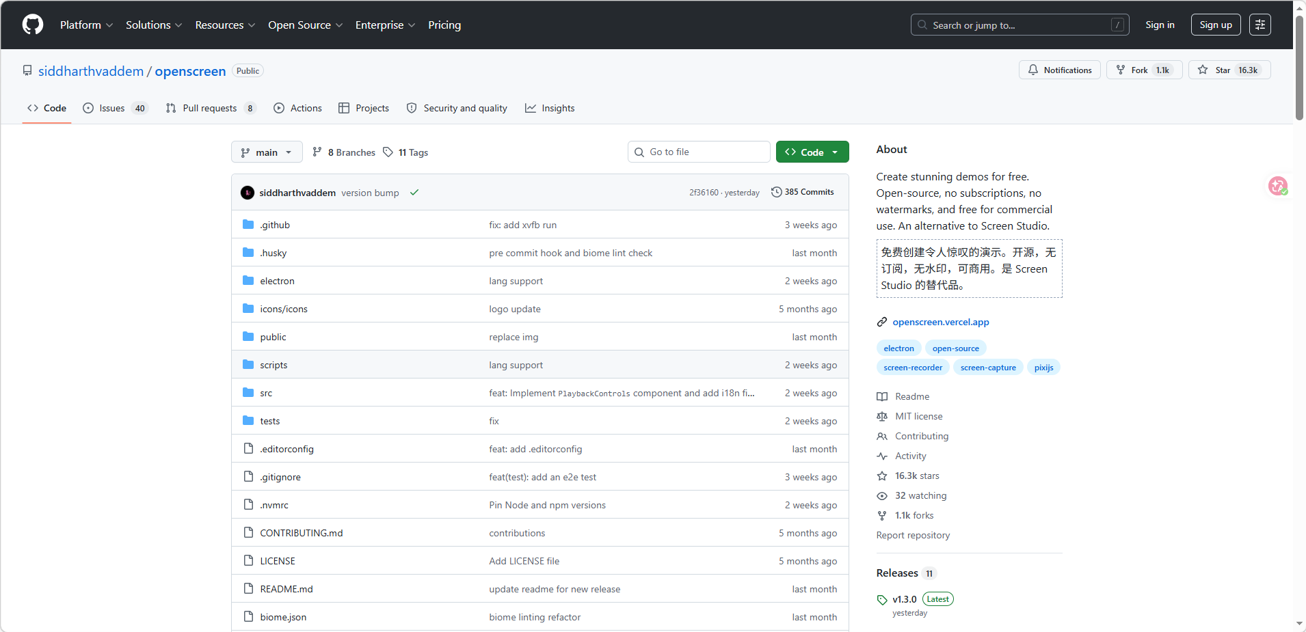Click the Notifications button
The image size is (1306, 632).
click(1060, 70)
